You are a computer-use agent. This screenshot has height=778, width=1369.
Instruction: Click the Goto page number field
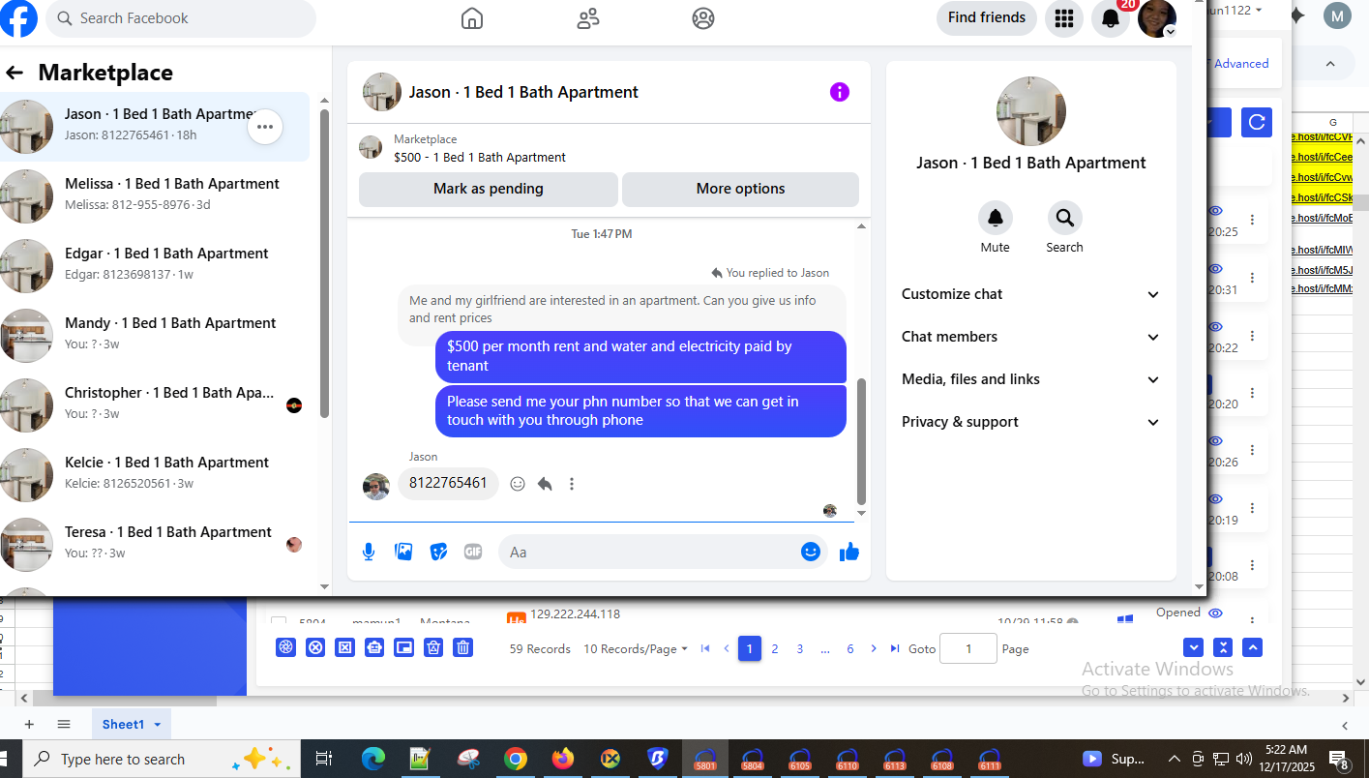(x=968, y=649)
